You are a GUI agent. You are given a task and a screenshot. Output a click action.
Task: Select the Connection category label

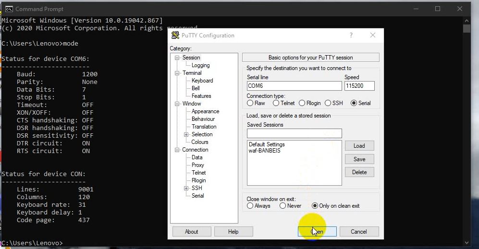point(195,150)
